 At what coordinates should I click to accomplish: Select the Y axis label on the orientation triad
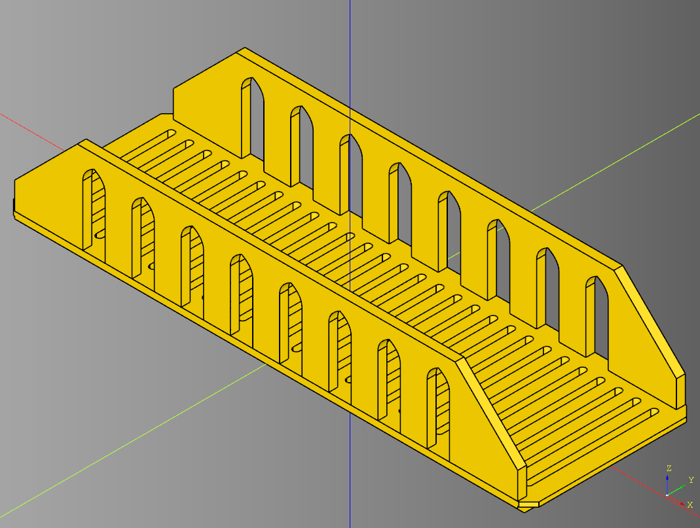point(691,480)
